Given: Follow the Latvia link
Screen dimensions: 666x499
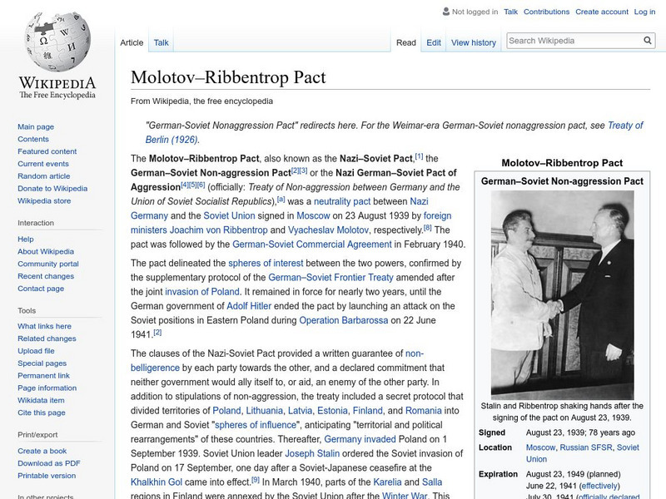Looking at the screenshot, I should click(x=300, y=411).
